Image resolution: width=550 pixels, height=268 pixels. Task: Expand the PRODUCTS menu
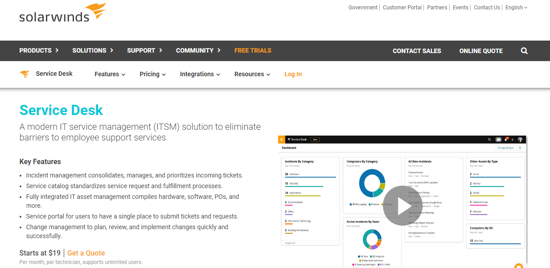click(39, 50)
